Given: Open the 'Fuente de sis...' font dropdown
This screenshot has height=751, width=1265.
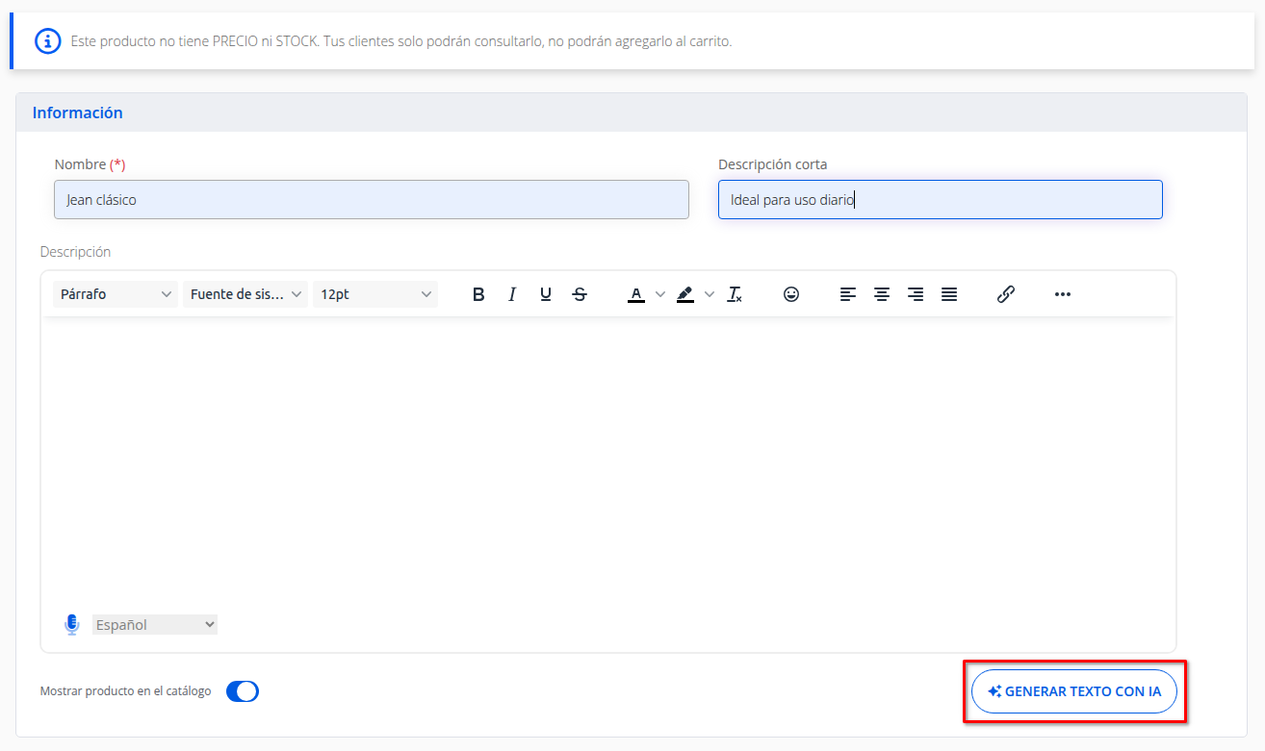Looking at the screenshot, I should (x=245, y=294).
